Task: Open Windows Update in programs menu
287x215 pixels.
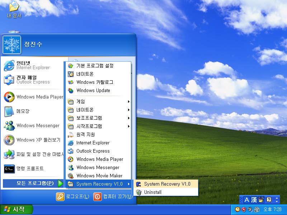Action: pyautogui.click(x=98, y=91)
